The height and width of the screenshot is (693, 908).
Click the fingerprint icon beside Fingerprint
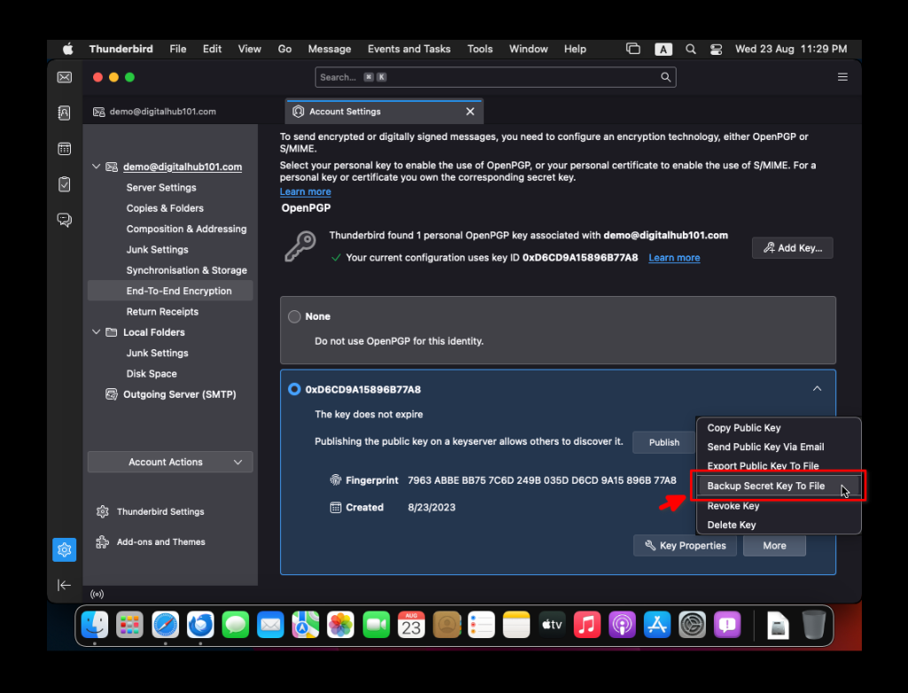(335, 480)
